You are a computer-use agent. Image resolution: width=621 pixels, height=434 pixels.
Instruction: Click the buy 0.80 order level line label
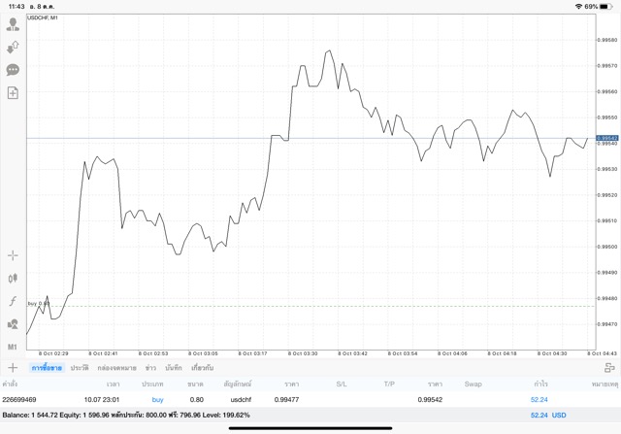[38, 304]
